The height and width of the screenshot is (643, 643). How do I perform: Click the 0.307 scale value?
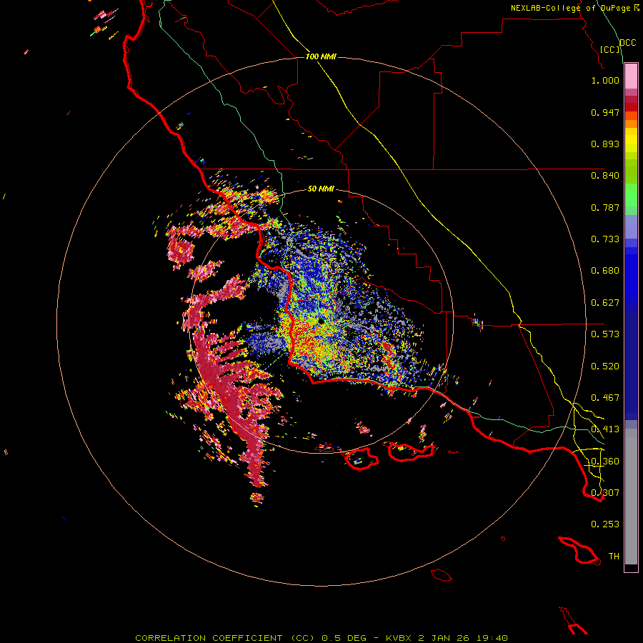coord(605,493)
